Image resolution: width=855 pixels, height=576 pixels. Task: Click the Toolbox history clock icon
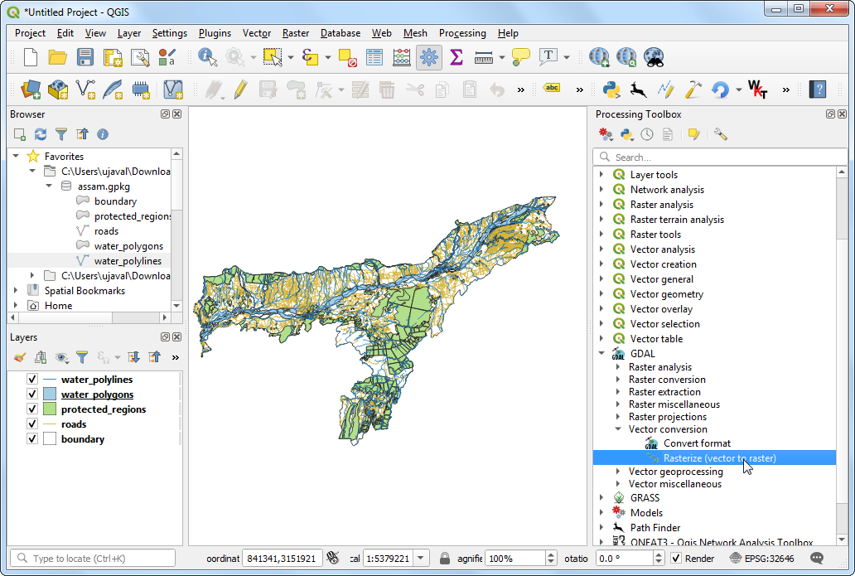pyautogui.click(x=647, y=134)
